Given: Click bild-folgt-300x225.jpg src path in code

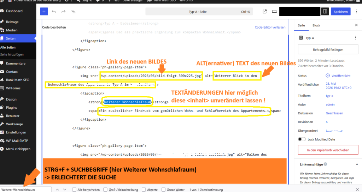Looking at the screenshot, I should click(151, 76).
